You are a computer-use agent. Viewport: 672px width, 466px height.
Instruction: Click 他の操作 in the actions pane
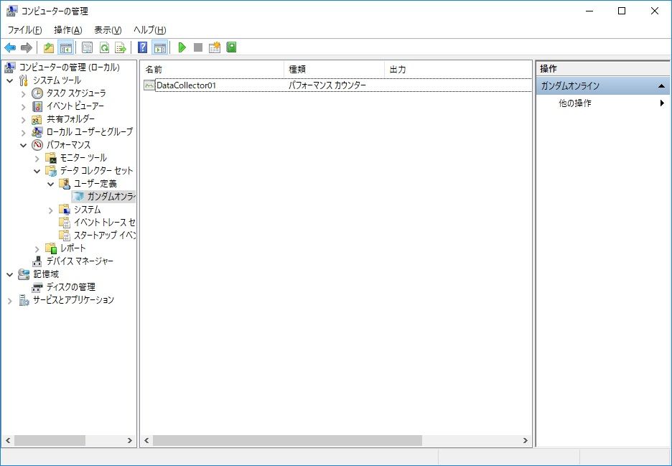[x=575, y=103]
